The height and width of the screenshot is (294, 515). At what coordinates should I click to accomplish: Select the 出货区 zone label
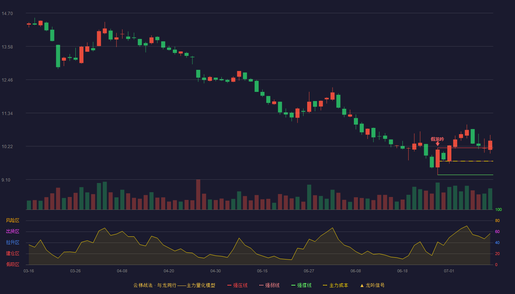tap(13, 232)
